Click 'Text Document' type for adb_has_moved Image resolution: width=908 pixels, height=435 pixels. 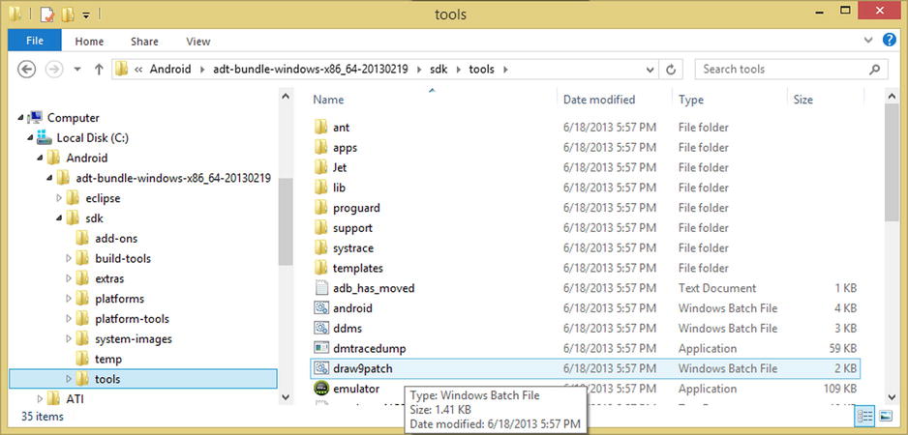point(717,288)
